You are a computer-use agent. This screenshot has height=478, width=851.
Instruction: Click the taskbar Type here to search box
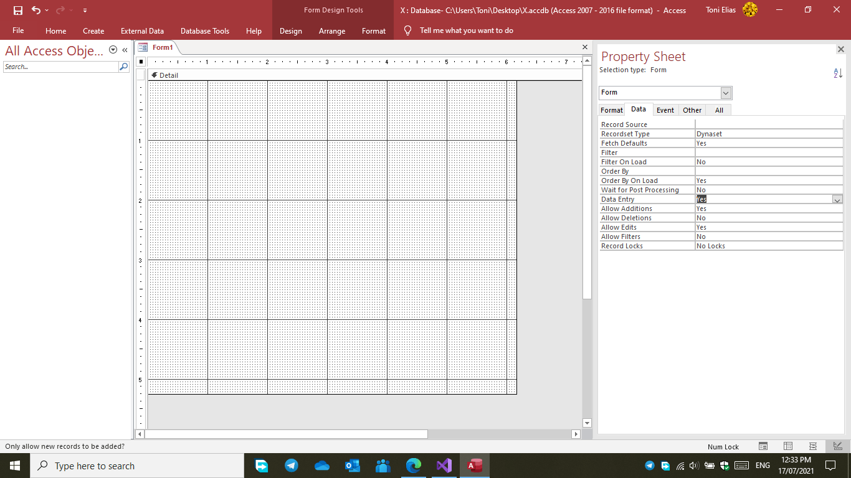coord(136,466)
